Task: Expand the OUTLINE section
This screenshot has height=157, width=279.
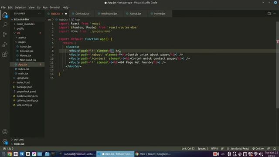Action: [19, 140]
